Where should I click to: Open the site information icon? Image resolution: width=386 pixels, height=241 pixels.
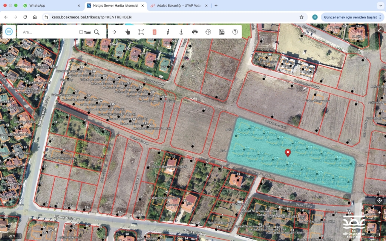tap(46, 17)
